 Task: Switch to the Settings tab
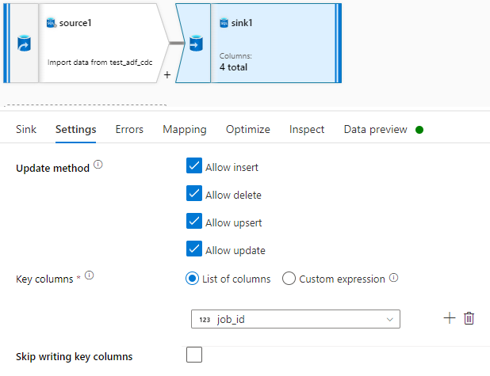(76, 129)
